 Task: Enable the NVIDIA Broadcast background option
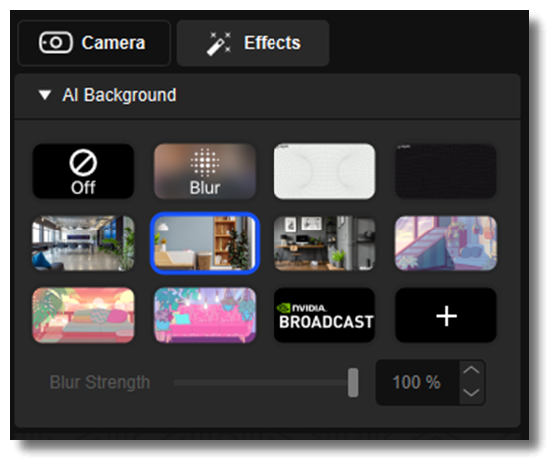(x=324, y=315)
